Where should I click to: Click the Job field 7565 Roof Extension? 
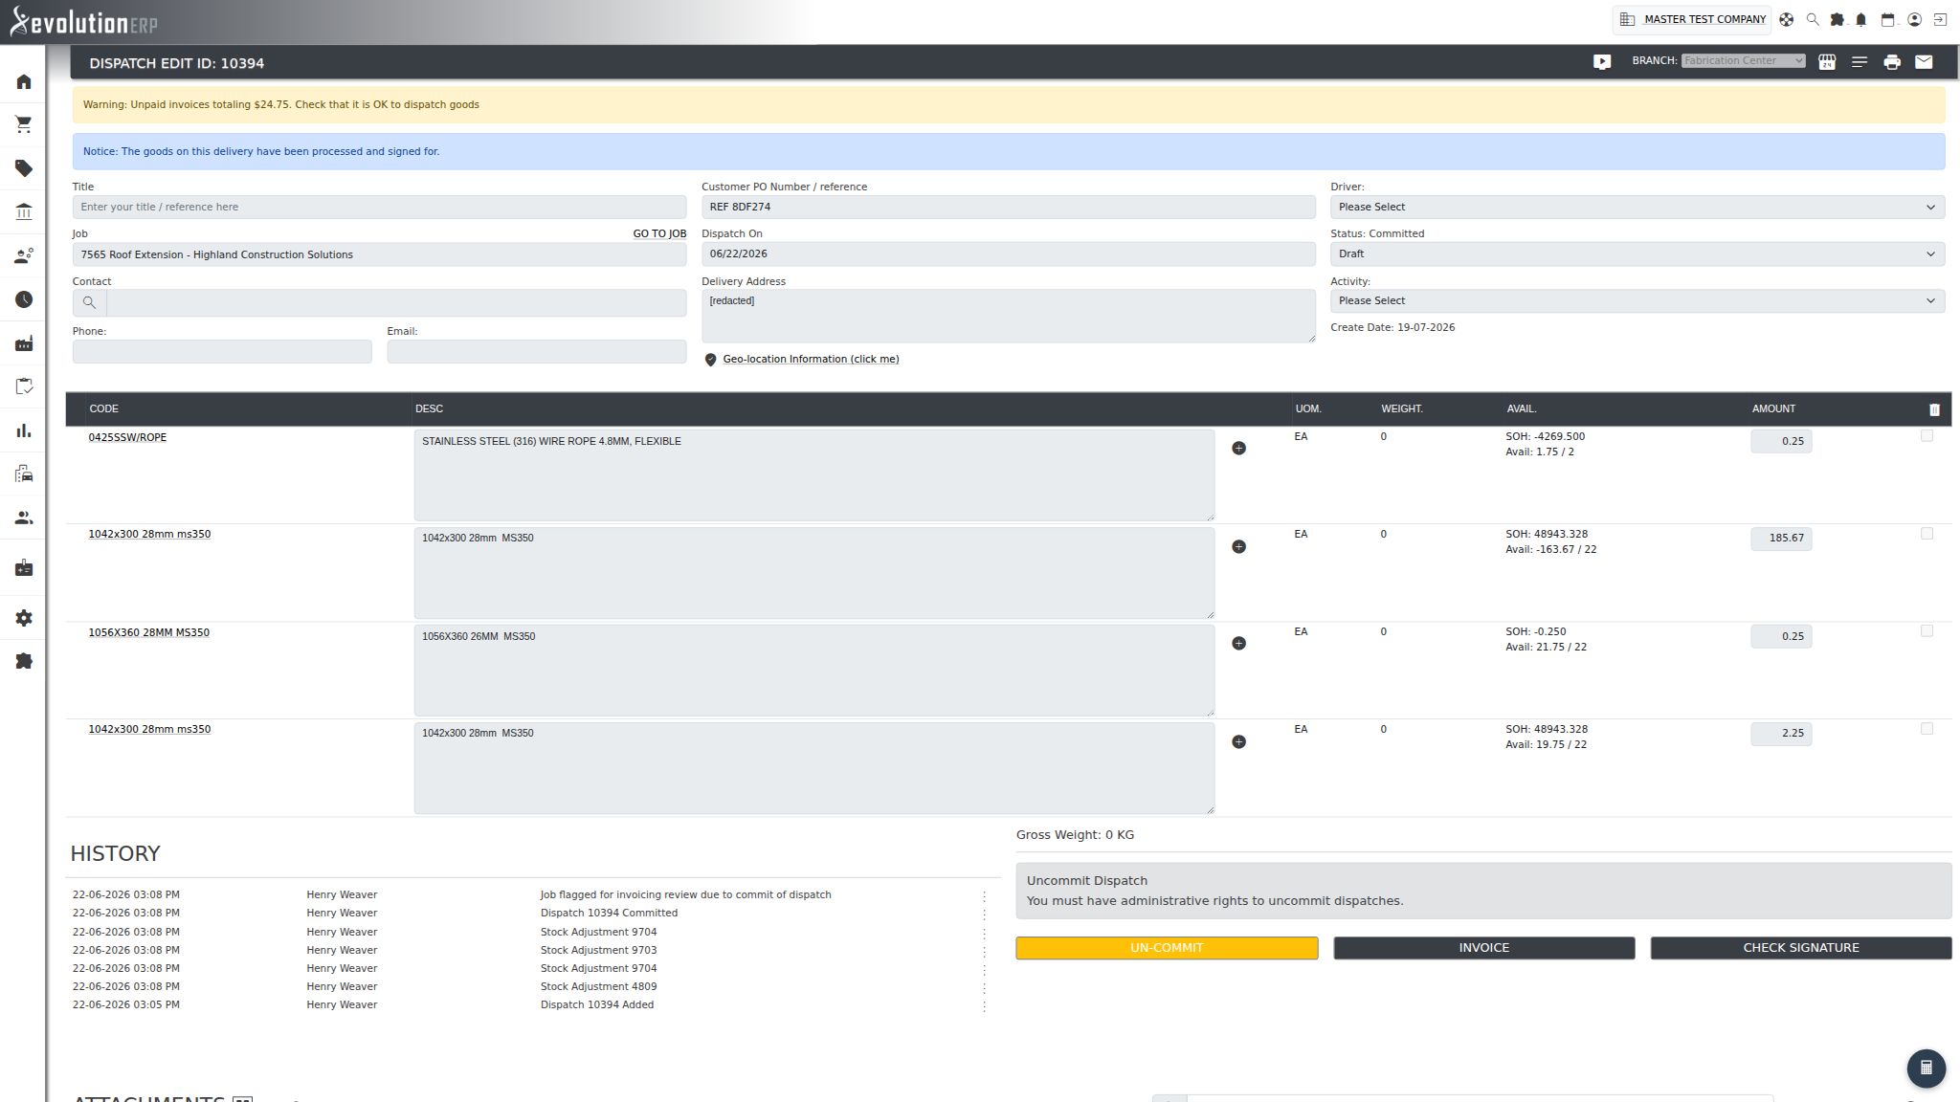(379, 254)
